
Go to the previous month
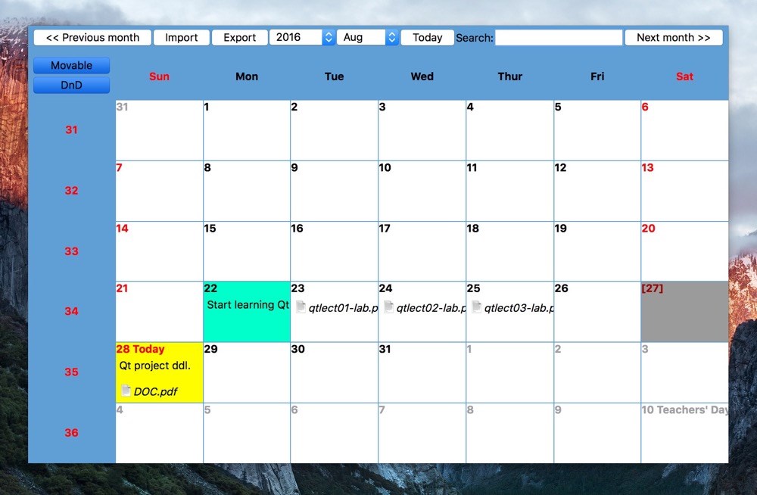coord(92,37)
